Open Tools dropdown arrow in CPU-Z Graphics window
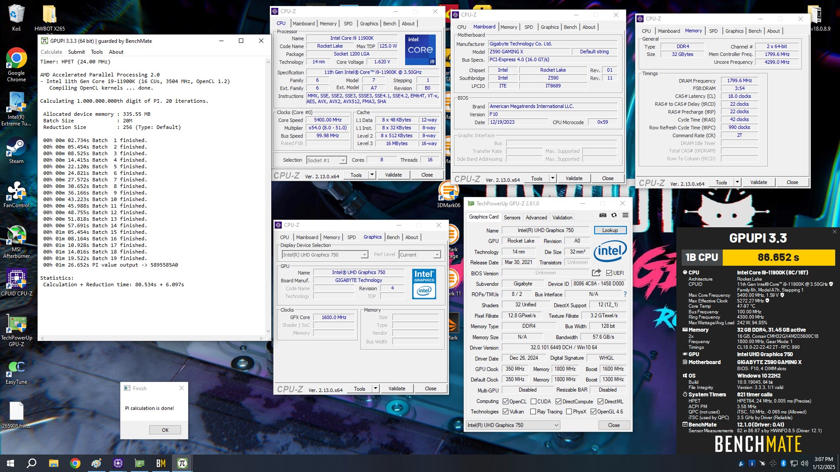 [375, 389]
